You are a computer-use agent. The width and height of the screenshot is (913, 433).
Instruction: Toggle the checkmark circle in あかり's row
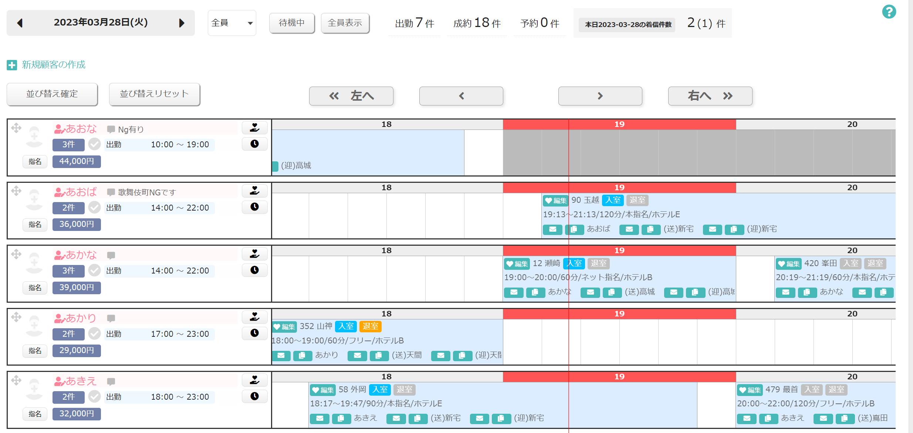[95, 334]
